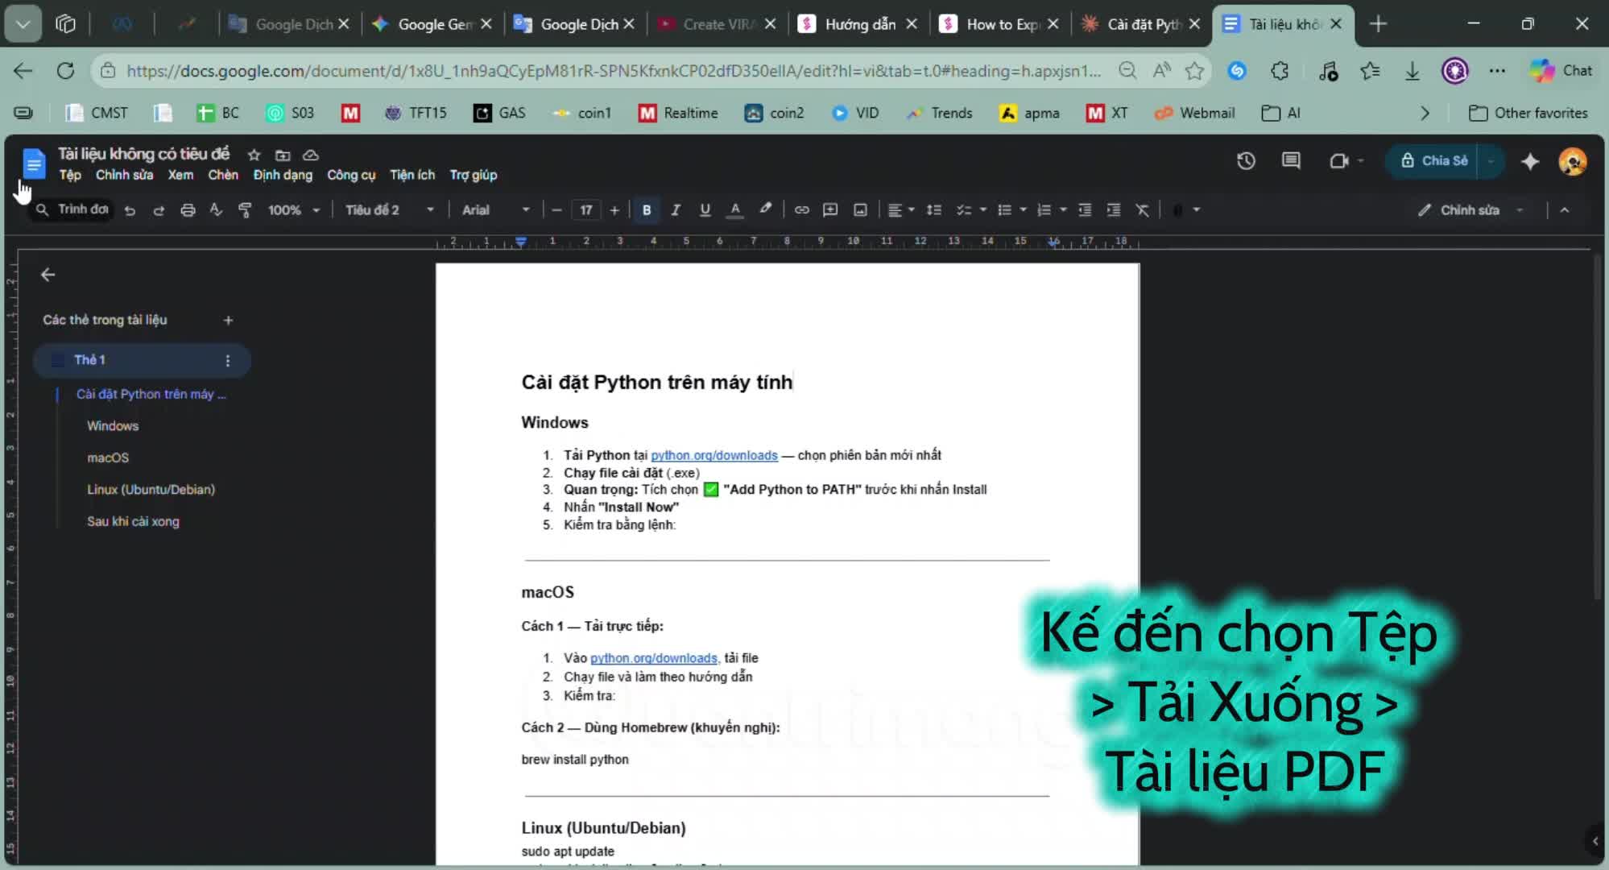Open the zoom 100% dropdown
This screenshot has height=870, width=1609.
tap(293, 210)
